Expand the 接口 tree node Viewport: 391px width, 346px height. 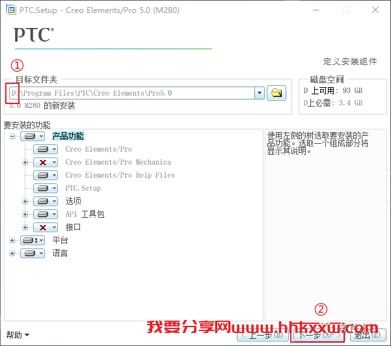[x=25, y=227]
